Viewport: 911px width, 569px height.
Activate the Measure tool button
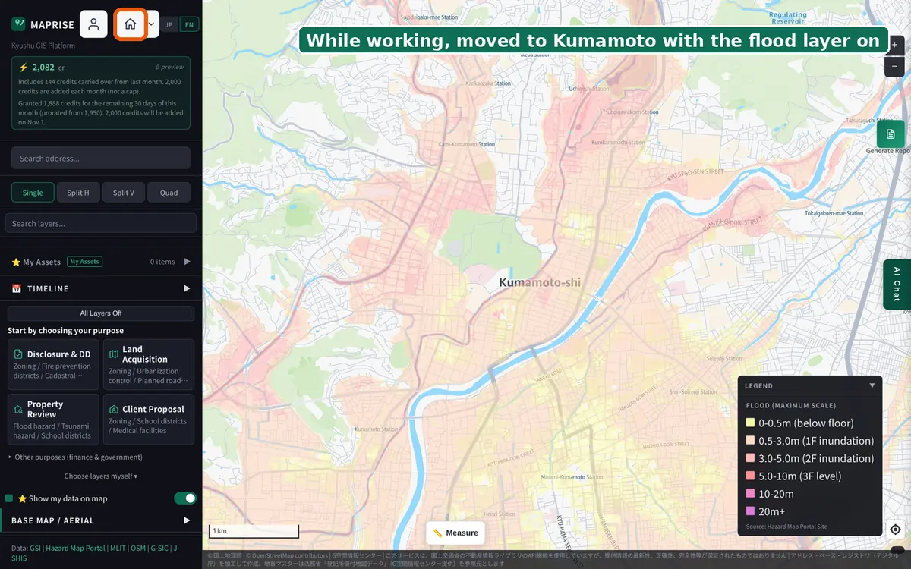pyautogui.click(x=455, y=533)
